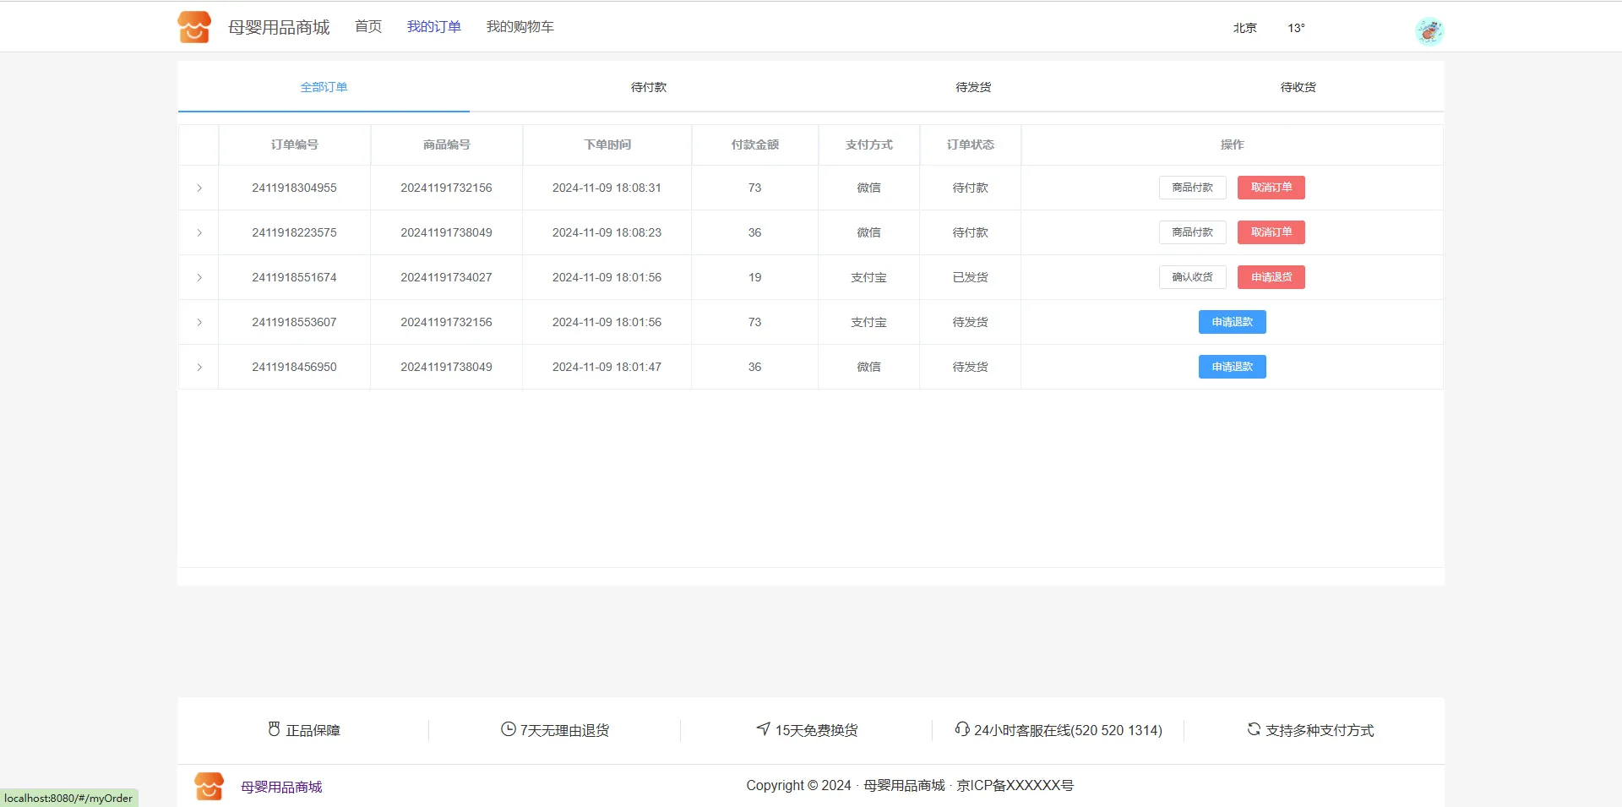Expand order row 2411918551674
1622x807 pixels.
(x=199, y=277)
